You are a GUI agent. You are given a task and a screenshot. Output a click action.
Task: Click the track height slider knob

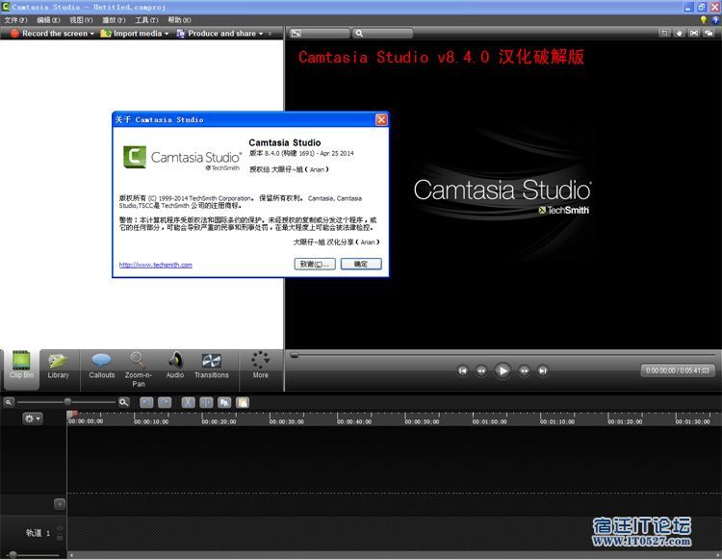point(13,554)
